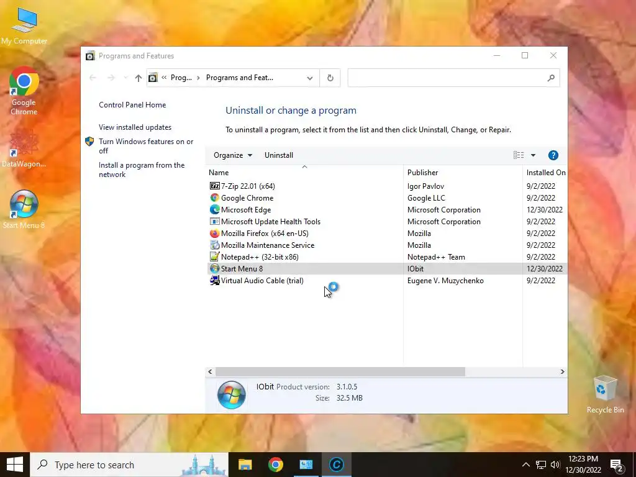The image size is (636, 477).
Task: Sort by the Name column header
Action: (304, 173)
